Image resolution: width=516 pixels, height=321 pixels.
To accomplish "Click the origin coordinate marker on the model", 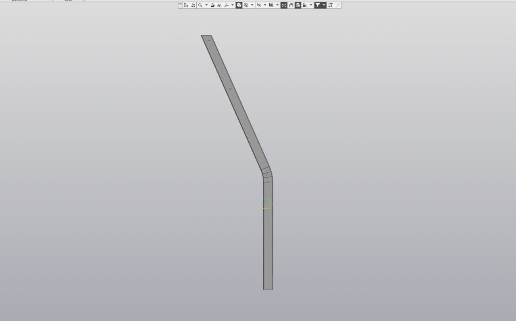I will point(265,204).
